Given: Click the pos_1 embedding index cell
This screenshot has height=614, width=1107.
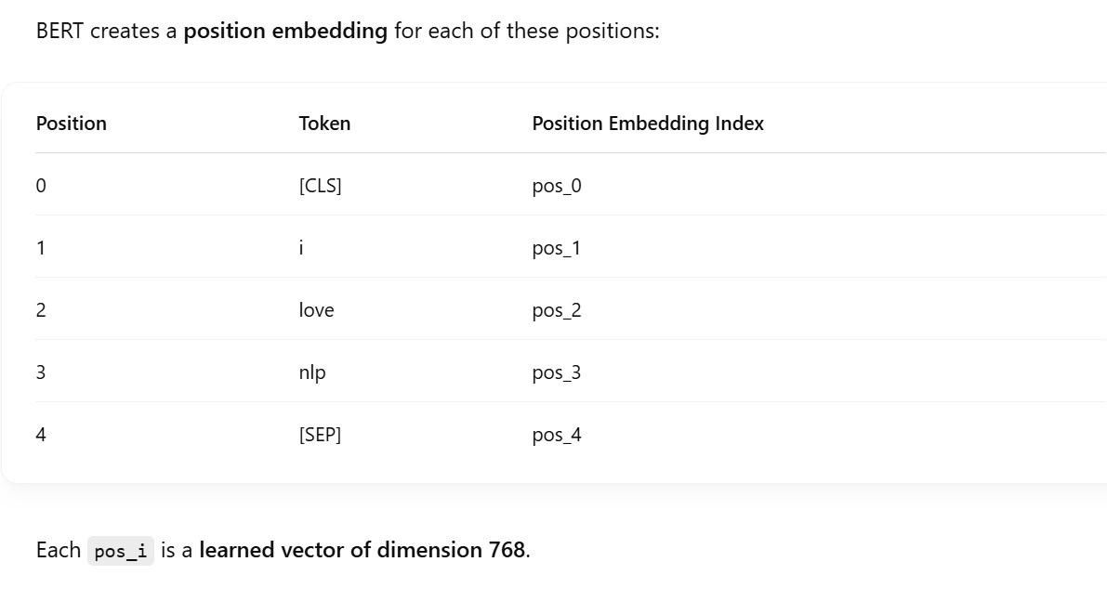Looking at the screenshot, I should coord(556,248).
